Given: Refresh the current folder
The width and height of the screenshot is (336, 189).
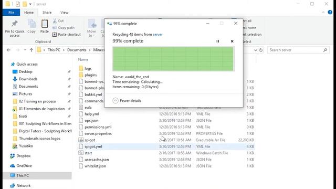Looking at the screenshot, I should coord(261,50).
